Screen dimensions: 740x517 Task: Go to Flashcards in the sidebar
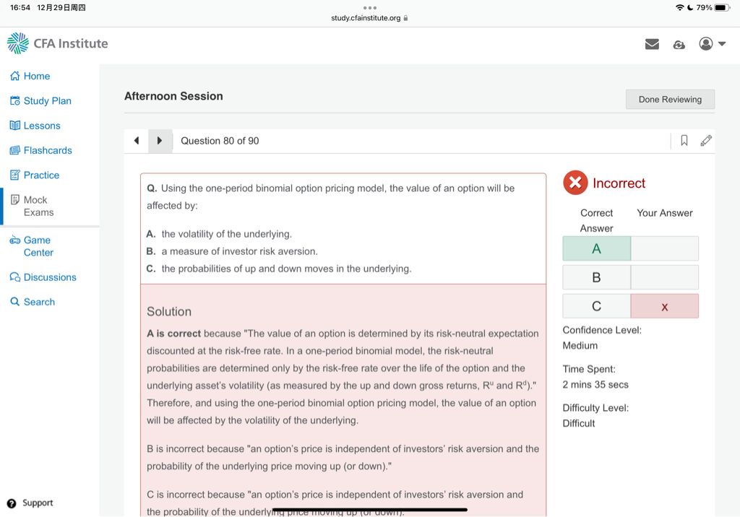[48, 150]
